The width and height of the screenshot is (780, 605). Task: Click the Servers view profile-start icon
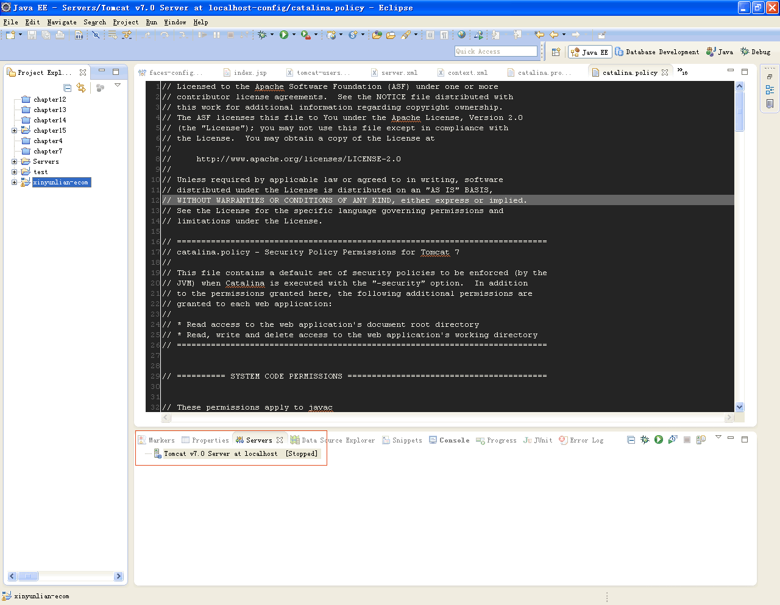click(673, 439)
